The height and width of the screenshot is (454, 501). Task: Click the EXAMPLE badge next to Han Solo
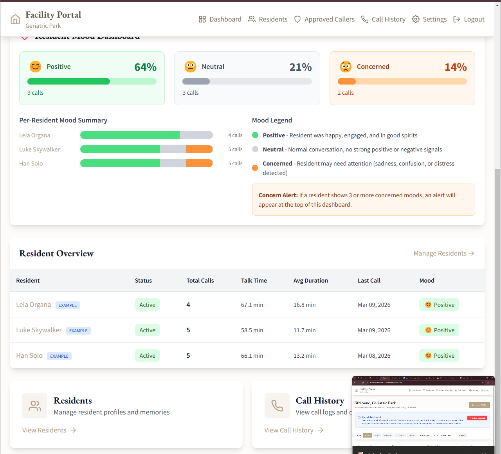59,356
